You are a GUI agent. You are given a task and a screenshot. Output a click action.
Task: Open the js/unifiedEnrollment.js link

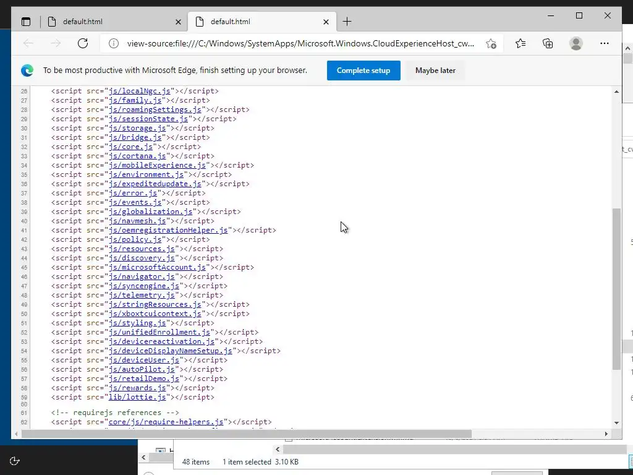pyautogui.click(x=159, y=332)
